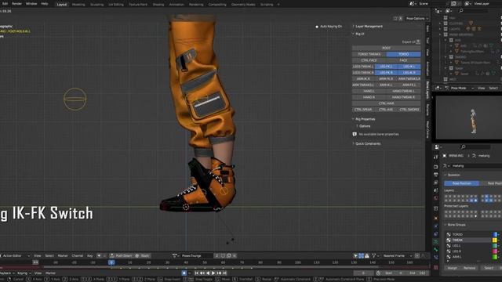Click the LEG.R pink color swatch
This screenshot has height=282, width=502.
[495, 251]
